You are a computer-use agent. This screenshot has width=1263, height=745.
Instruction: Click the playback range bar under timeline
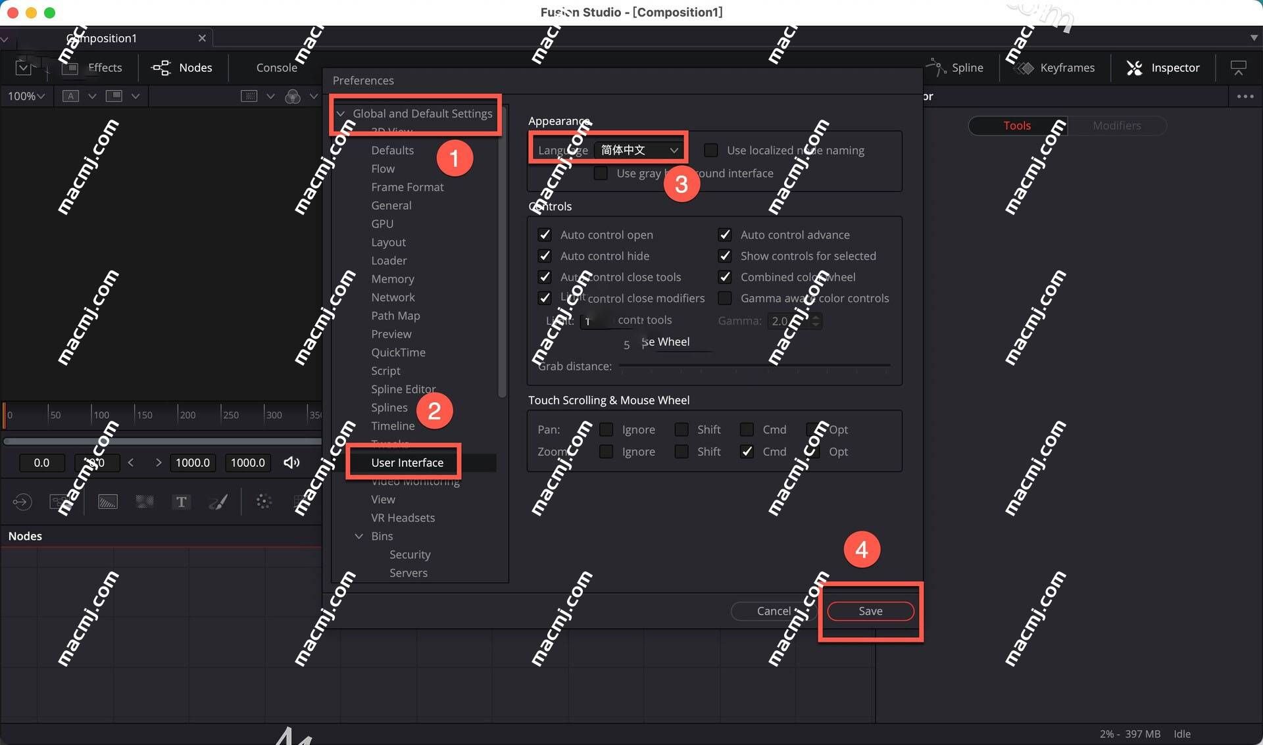coord(162,441)
